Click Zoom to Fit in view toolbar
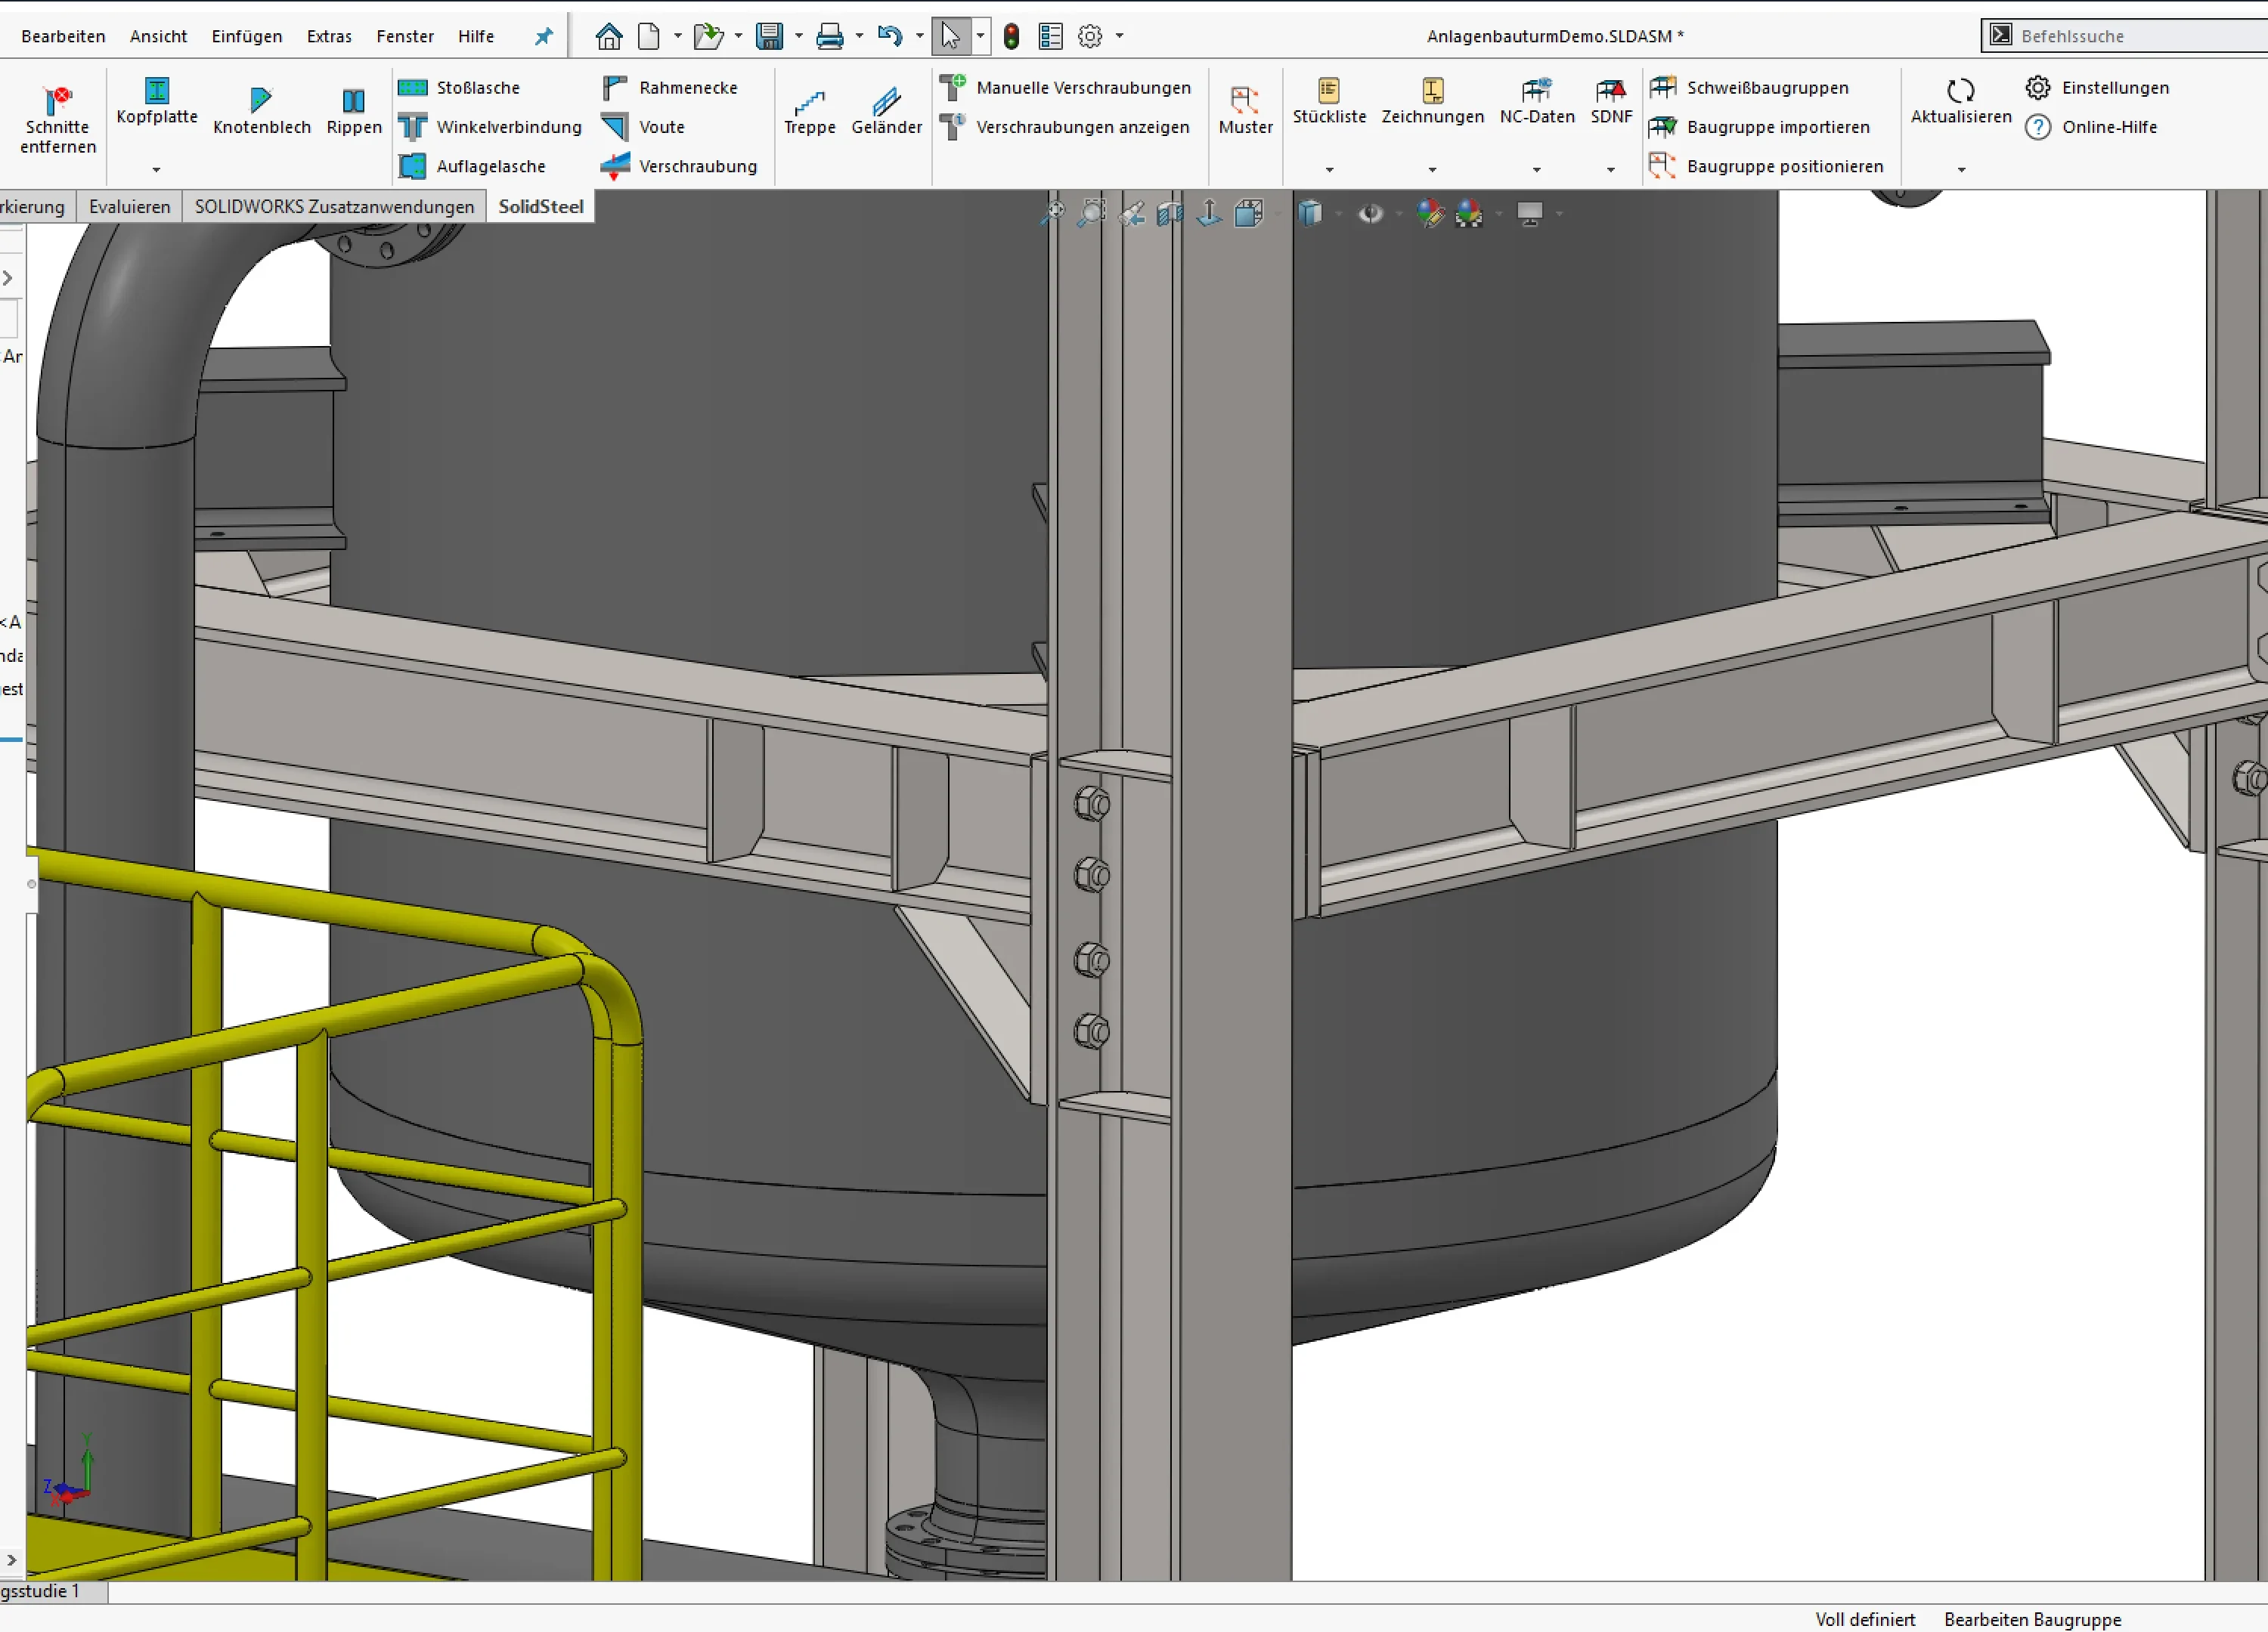Viewport: 2268px width, 1632px height. (x=1052, y=213)
